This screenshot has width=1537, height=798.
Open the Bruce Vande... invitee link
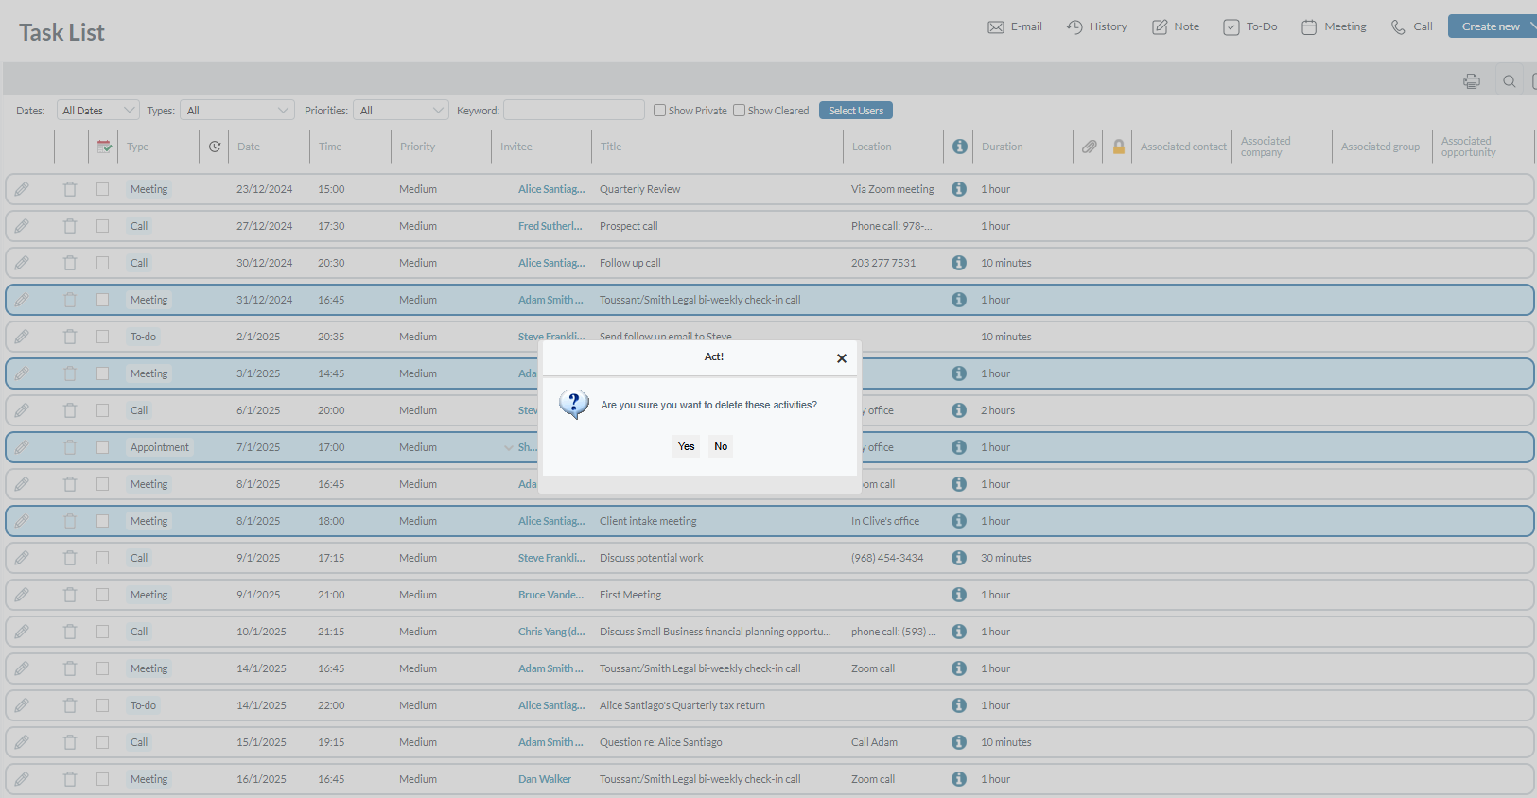click(551, 595)
